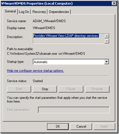Image resolution: width=119 pixels, height=134 pixels.
Task: Stop the running service
Action: (45, 89)
